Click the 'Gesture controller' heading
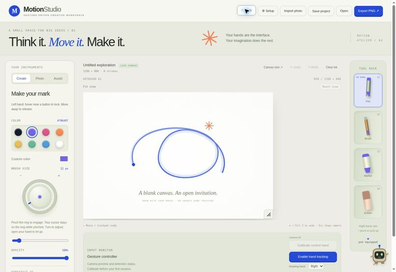Viewport: 396px width, 272px height. pyautogui.click(x=102, y=256)
